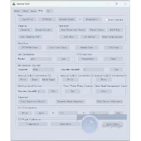The height and width of the screenshot is (141, 141).
Task: Click Set in Wetting Liquid Counter
Action: pyautogui.click(x=53, y=91)
